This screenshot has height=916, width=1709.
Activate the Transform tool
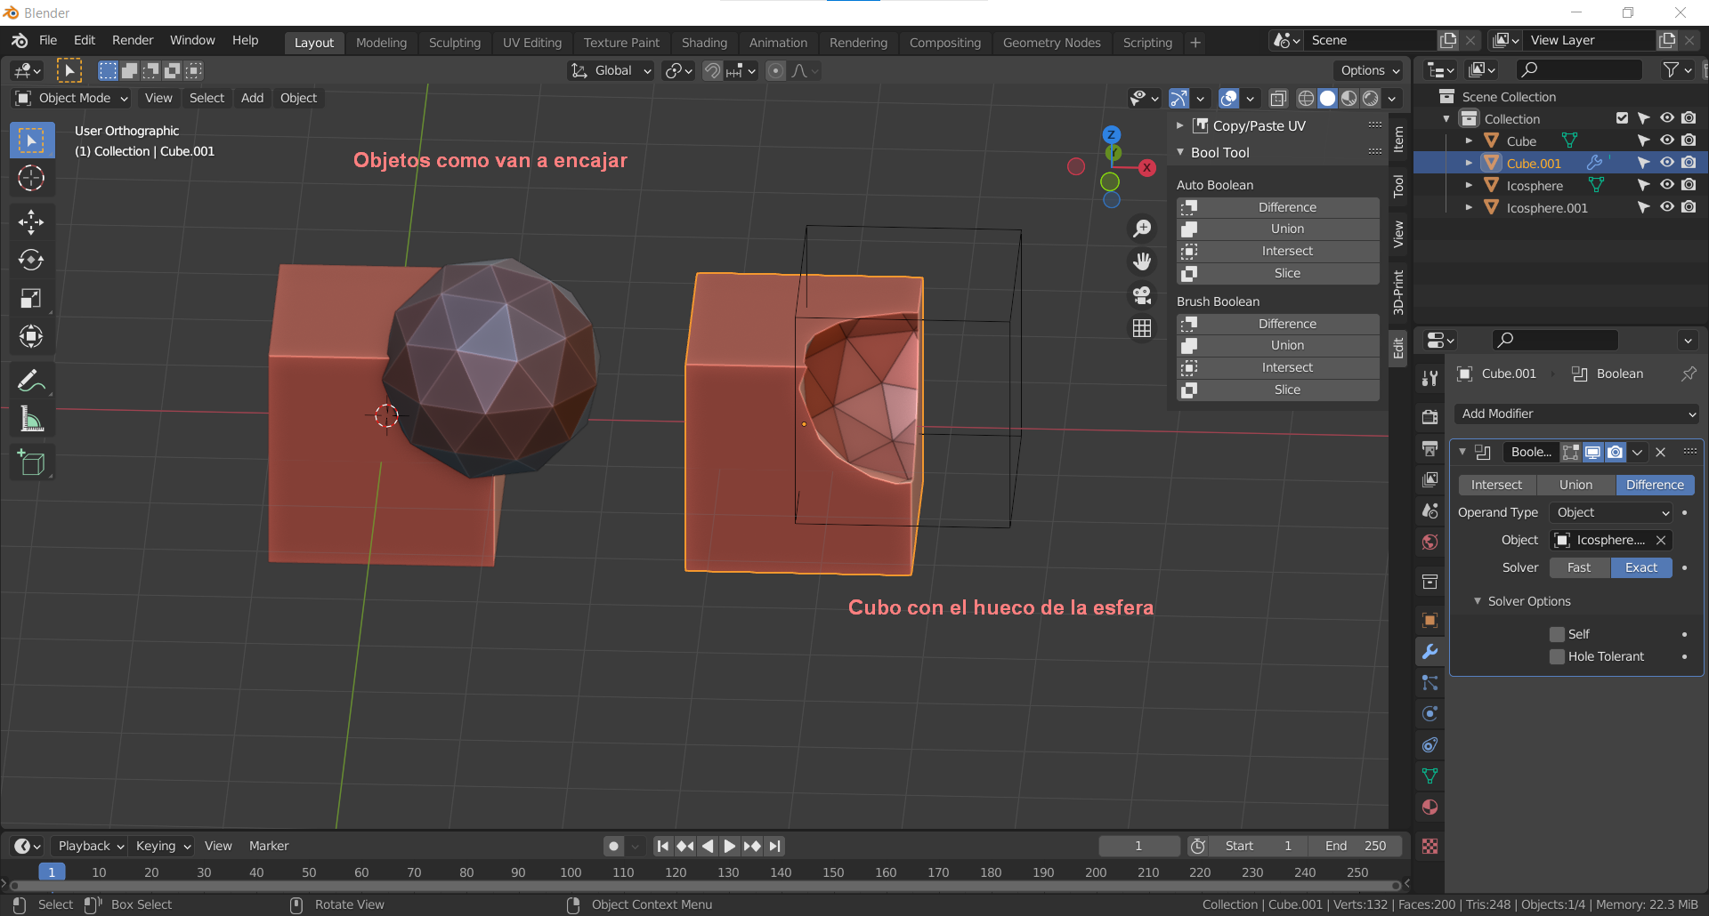31,336
